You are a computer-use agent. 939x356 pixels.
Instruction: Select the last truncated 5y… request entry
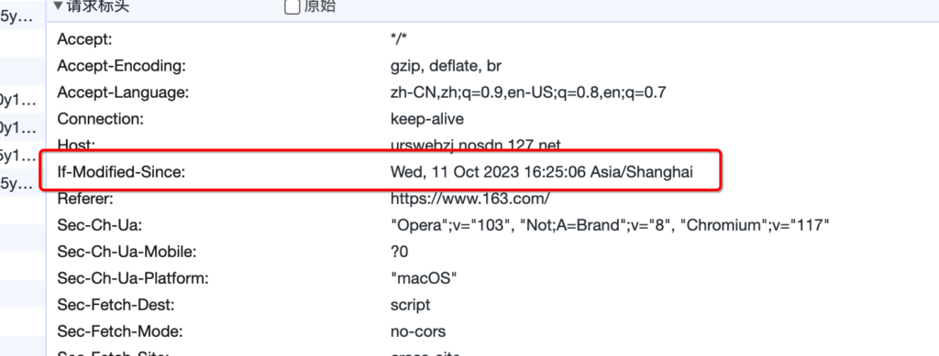point(18,184)
